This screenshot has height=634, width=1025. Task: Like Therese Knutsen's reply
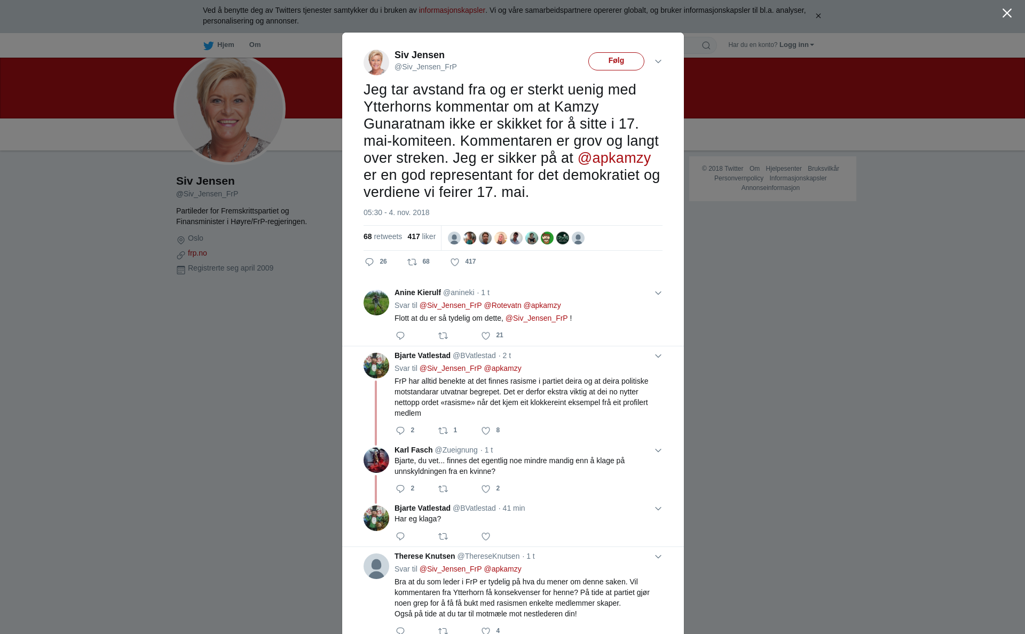pyautogui.click(x=486, y=630)
